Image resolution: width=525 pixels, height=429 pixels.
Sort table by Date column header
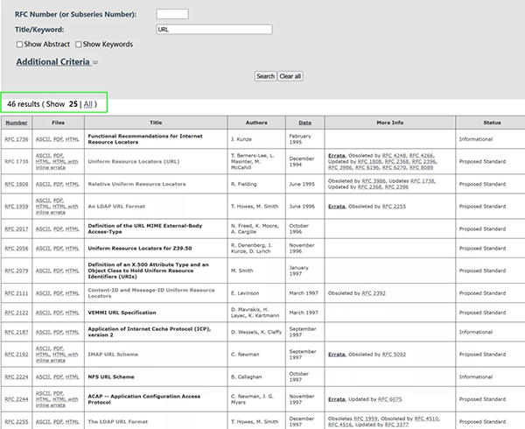(305, 123)
